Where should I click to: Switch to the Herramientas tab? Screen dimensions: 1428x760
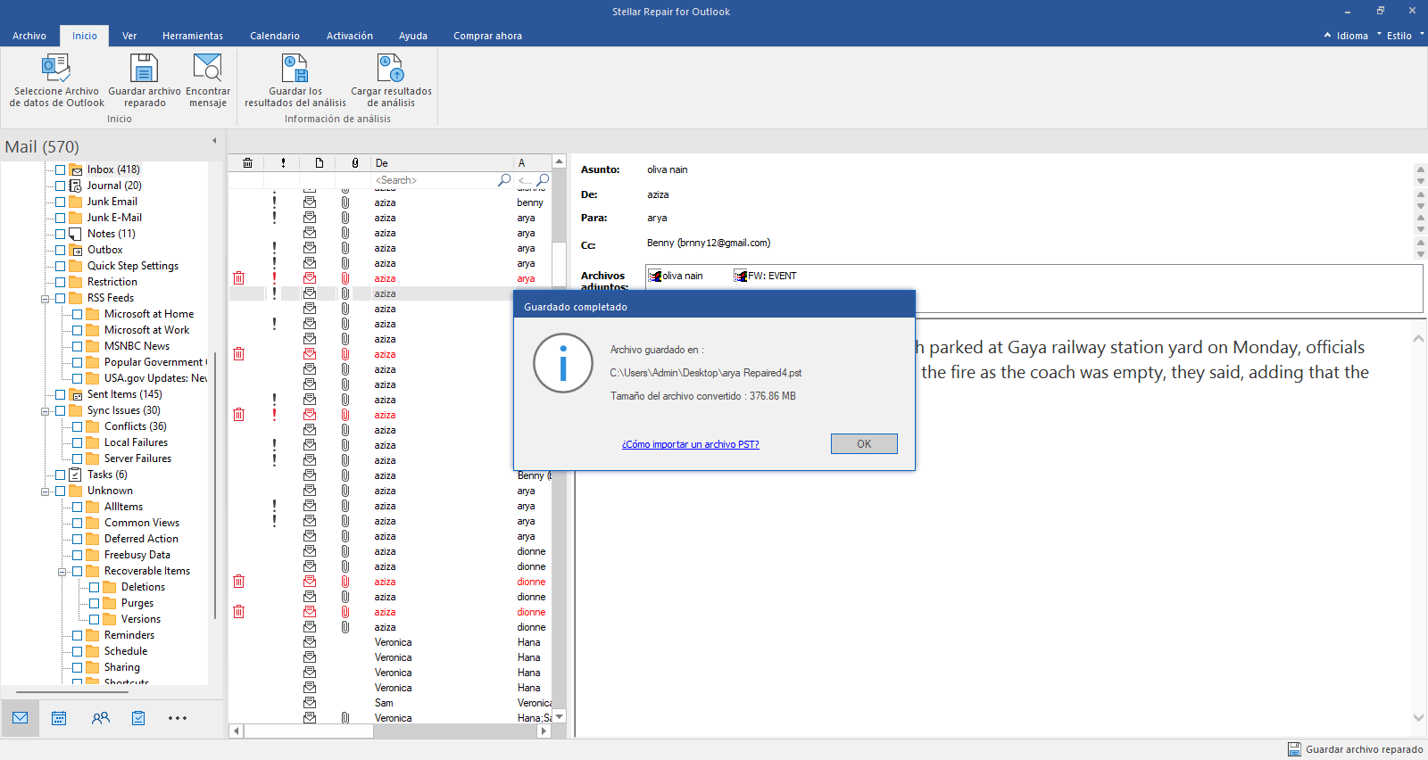pyautogui.click(x=193, y=36)
